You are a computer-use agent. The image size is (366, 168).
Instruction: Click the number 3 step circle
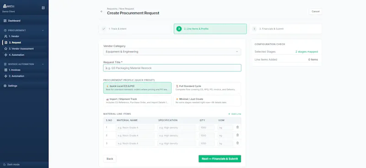(x=254, y=29)
